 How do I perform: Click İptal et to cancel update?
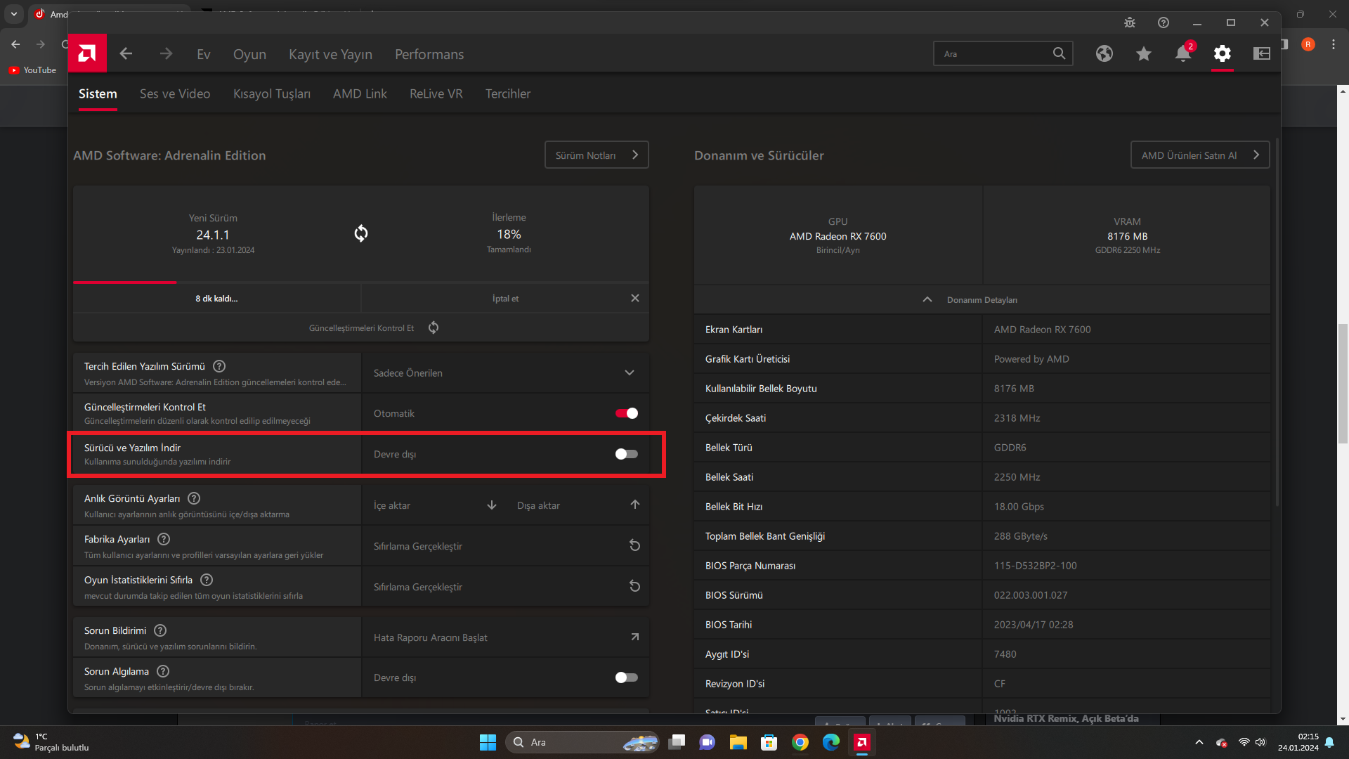[505, 299]
